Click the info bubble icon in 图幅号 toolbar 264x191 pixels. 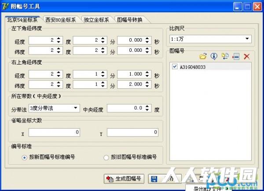pyautogui.click(x=214, y=56)
